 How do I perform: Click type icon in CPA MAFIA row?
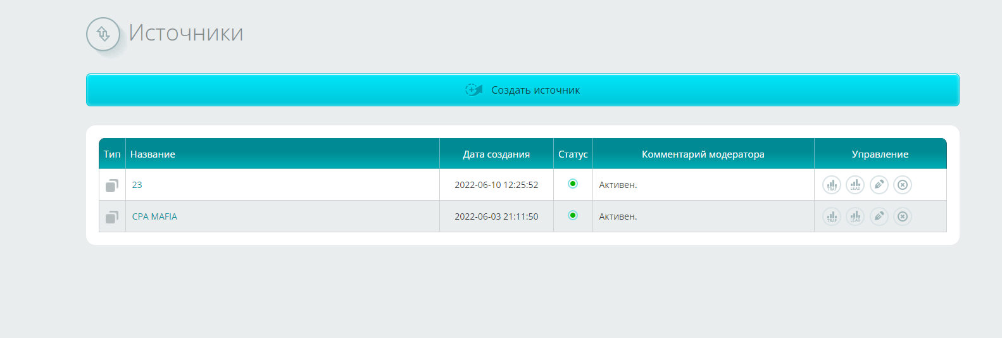click(x=112, y=216)
